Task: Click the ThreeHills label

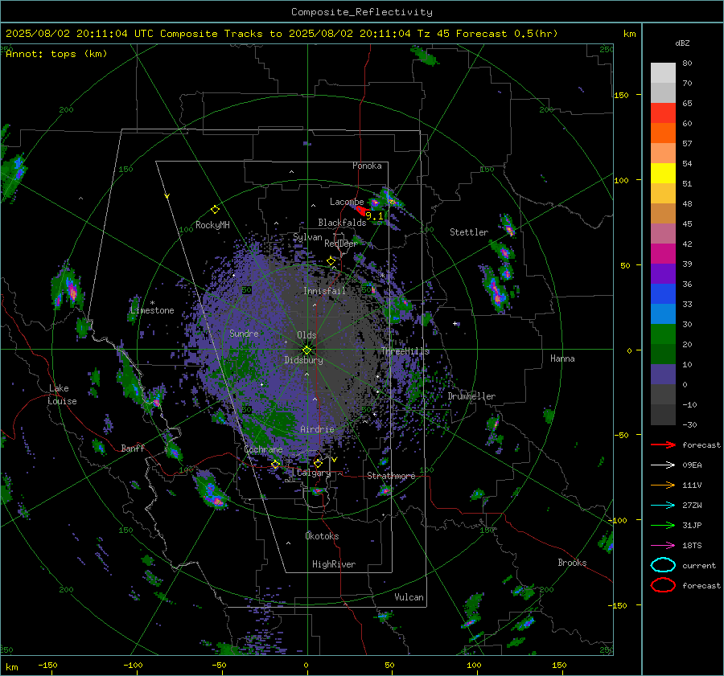Action: pyautogui.click(x=405, y=351)
